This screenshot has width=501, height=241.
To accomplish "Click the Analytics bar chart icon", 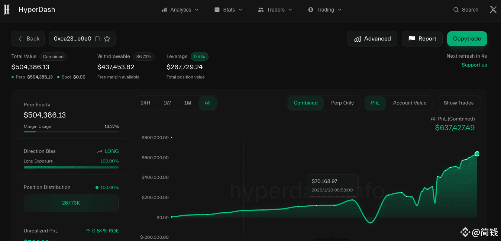I will click(164, 10).
